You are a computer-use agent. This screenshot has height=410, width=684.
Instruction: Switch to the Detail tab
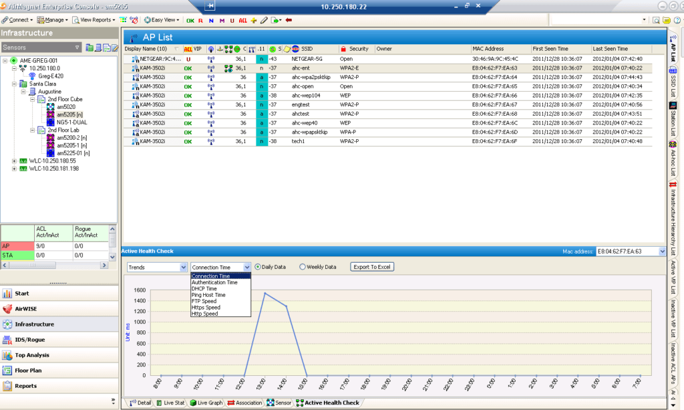pyautogui.click(x=140, y=403)
